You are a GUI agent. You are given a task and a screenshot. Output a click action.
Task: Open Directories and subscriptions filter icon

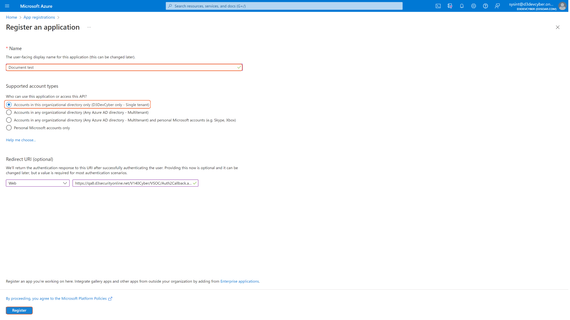pos(450,6)
